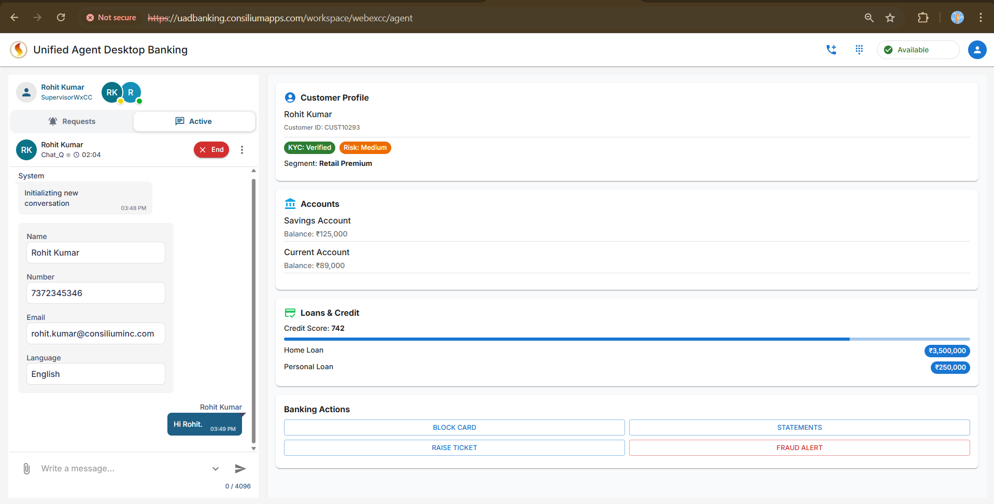
Task: Send the message with arrow icon
Action: tap(240, 469)
